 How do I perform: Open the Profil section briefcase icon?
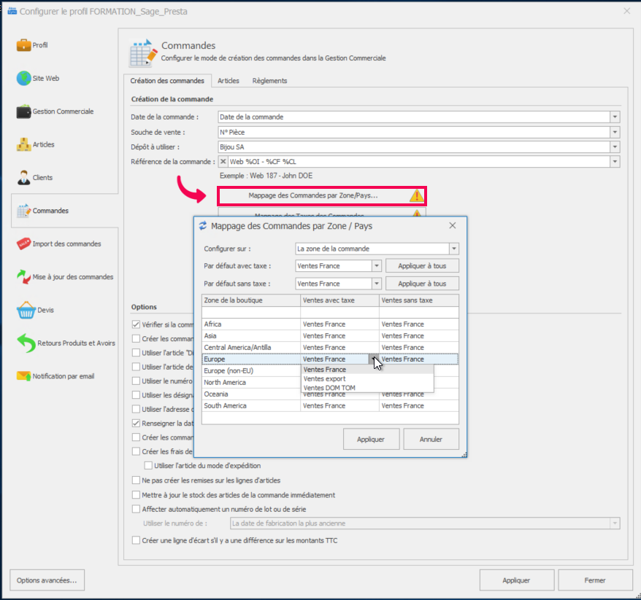tap(23, 45)
